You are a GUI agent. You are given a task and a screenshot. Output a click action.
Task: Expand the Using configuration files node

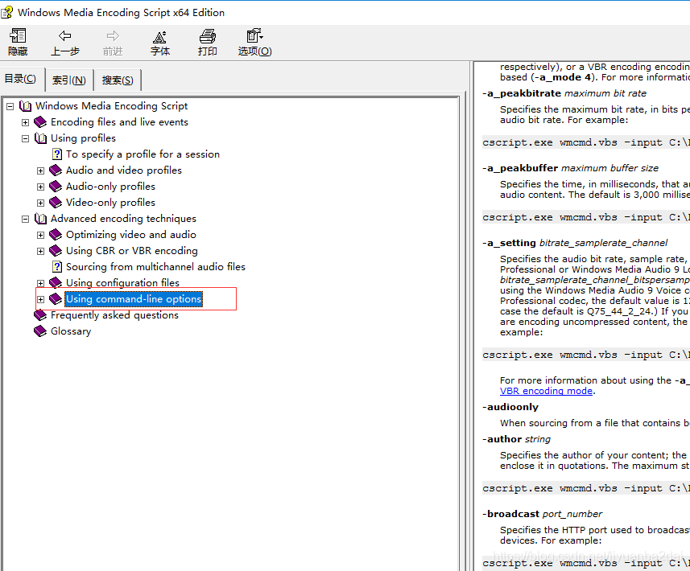point(40,283)
